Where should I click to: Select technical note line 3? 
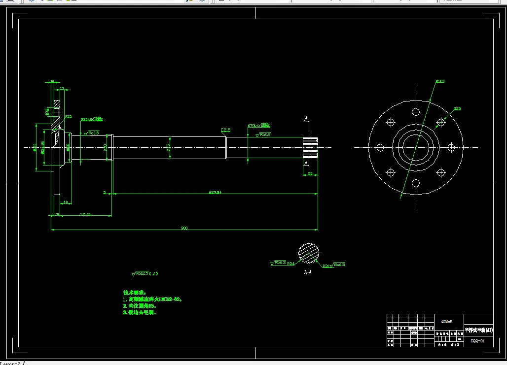[140, 313]
